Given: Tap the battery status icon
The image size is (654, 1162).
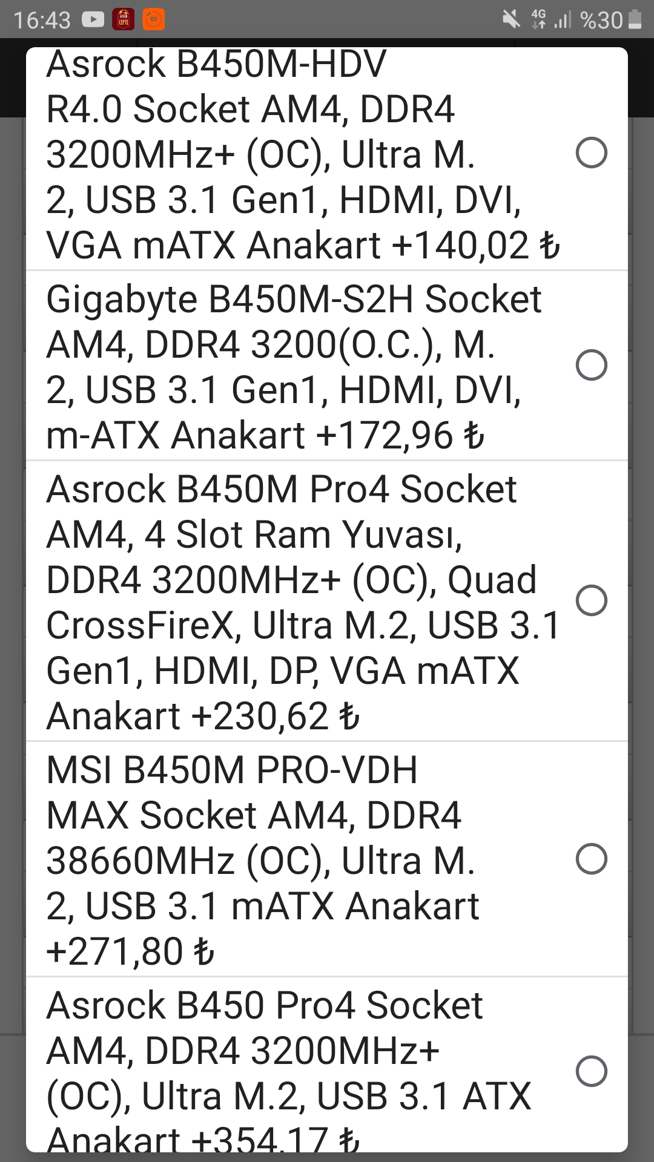Looking at the screenshot, I should tap(635, 20).
